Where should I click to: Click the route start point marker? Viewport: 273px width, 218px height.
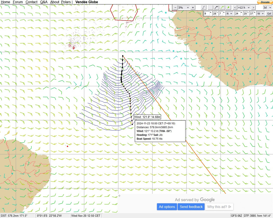[x=123, y=56]
